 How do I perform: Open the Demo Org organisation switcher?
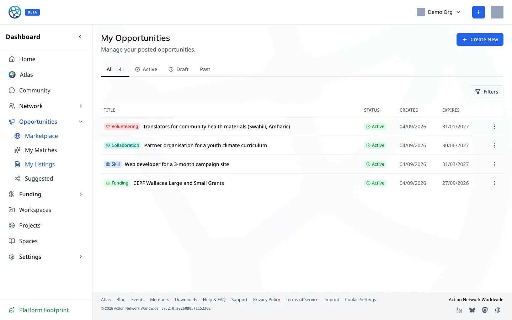[439, 12]
